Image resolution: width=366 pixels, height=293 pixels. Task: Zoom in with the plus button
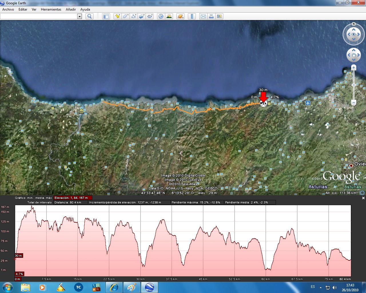(x=354, y=68)
